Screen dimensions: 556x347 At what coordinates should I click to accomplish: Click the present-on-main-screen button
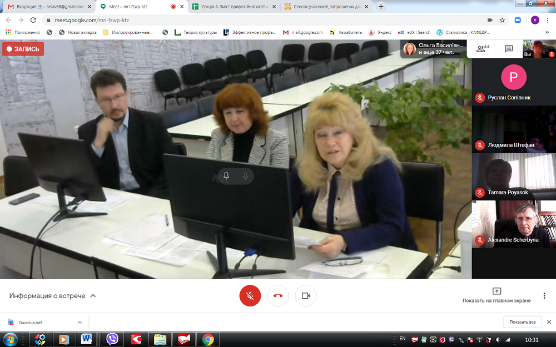497,295
